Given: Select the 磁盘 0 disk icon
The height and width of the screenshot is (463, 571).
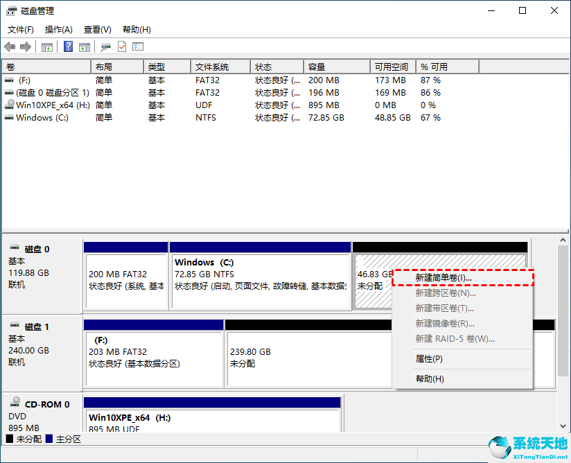Looking at the screenshot, I should point(13,249).
